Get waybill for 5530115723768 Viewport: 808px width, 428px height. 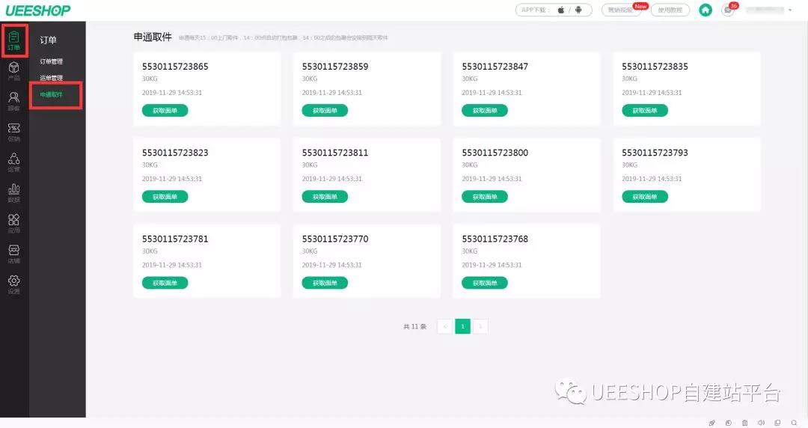coord(484,283)
